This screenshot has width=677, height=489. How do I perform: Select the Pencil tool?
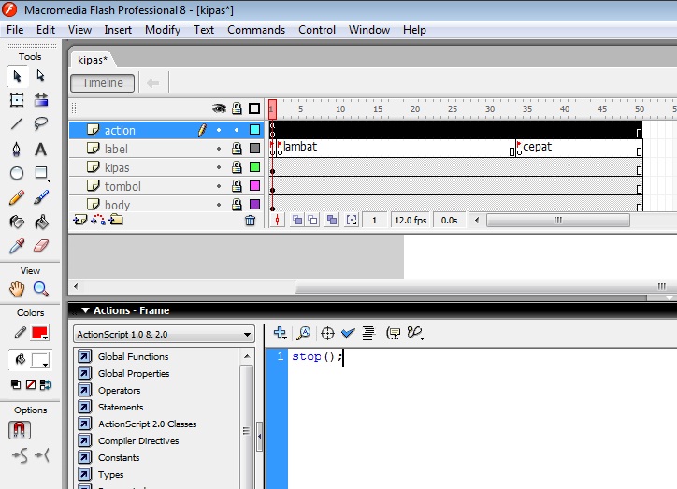(x=17, y=197)
